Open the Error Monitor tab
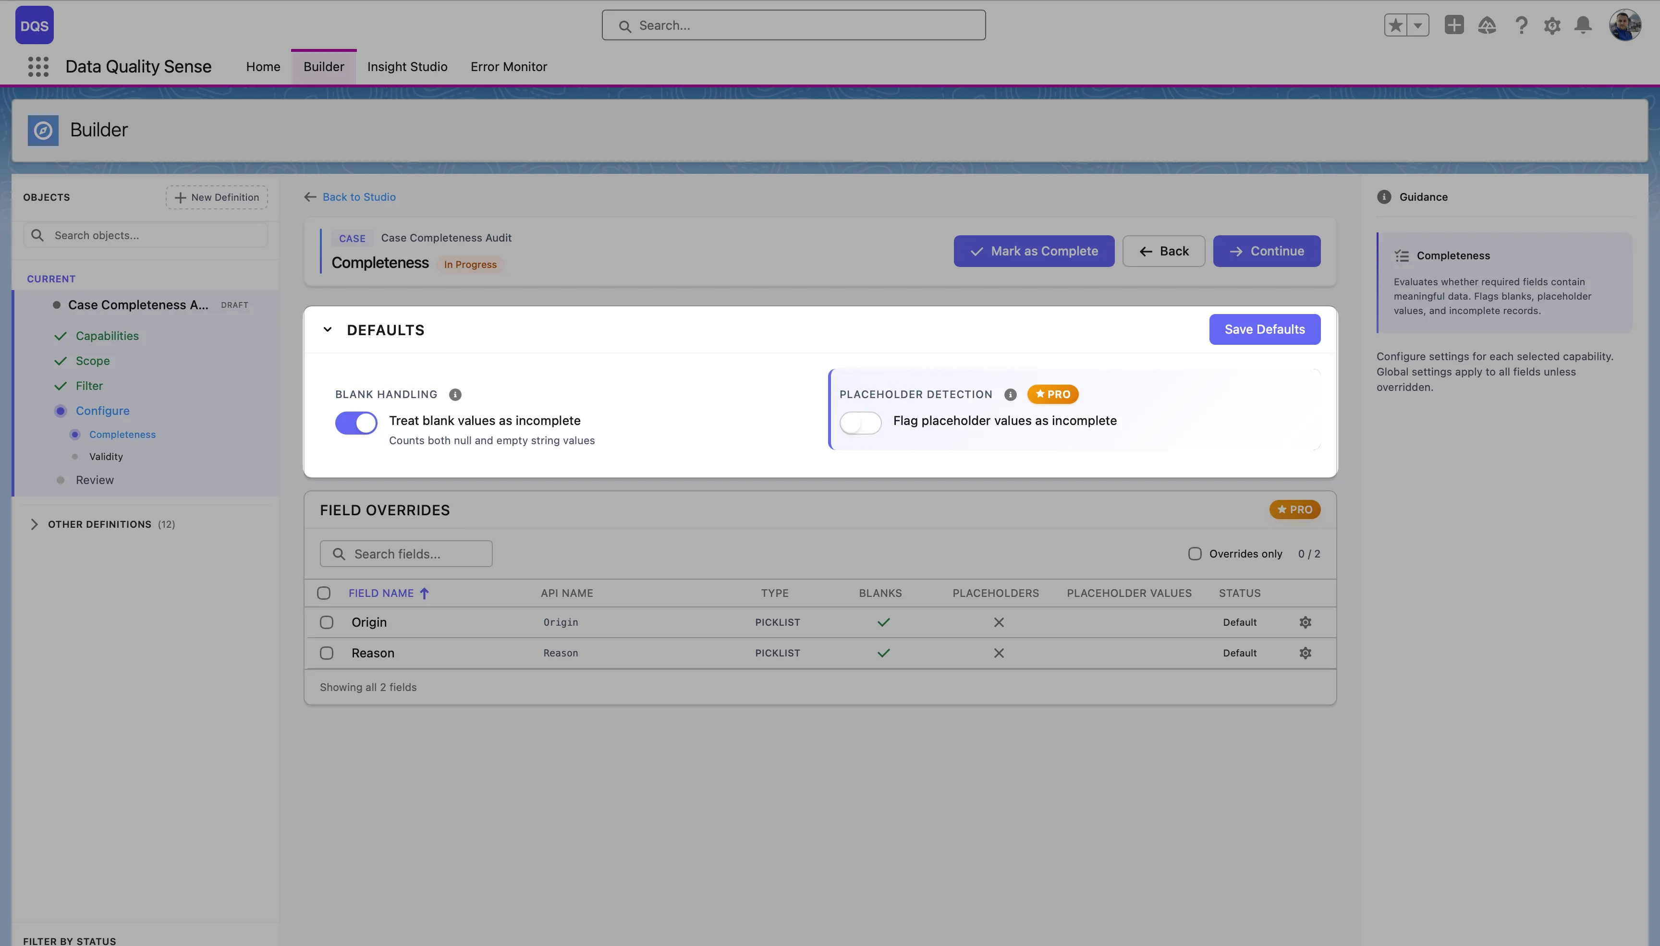This screenshot has width=1660, height=946. (x=508, y=67)
